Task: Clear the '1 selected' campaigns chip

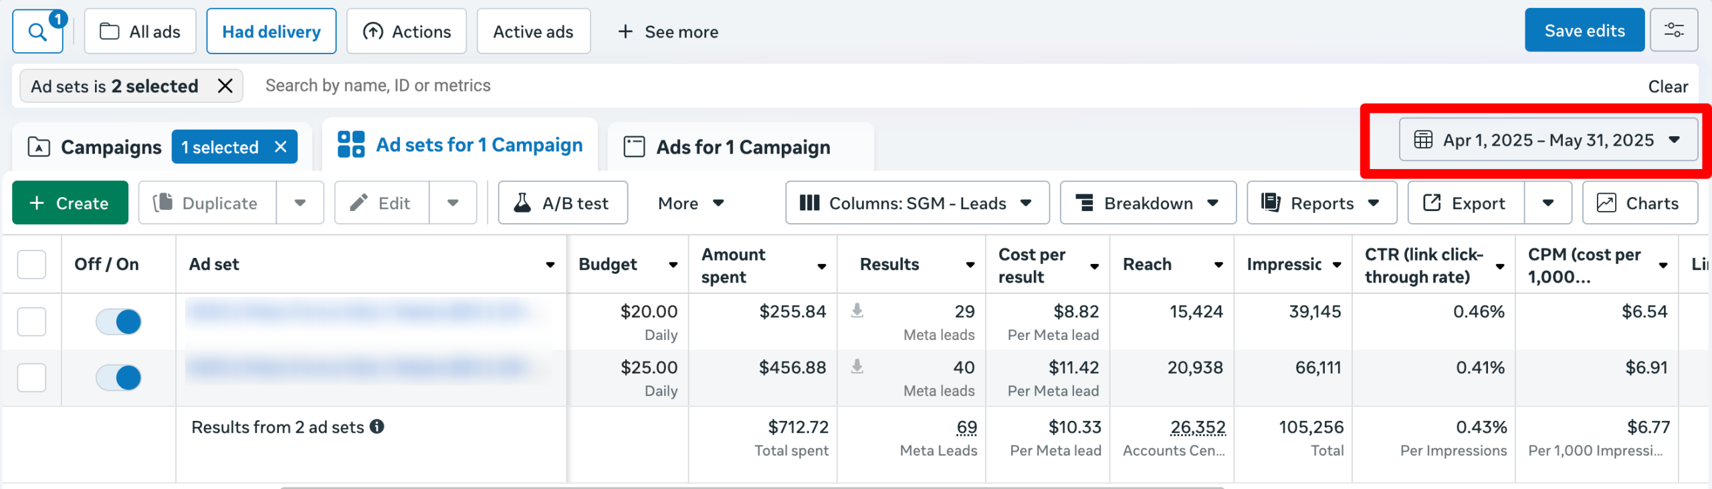Action: tap(281, 147)
